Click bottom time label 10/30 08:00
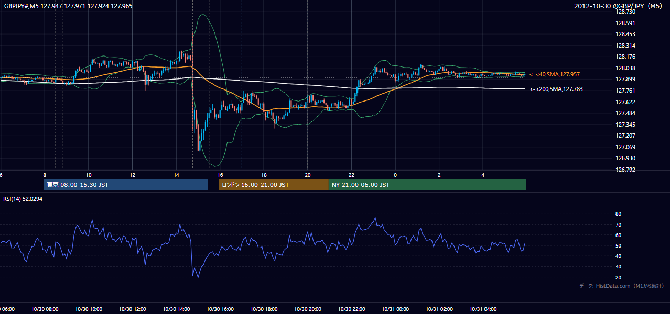Screen dimensions: 670x314 click(45, 309)
